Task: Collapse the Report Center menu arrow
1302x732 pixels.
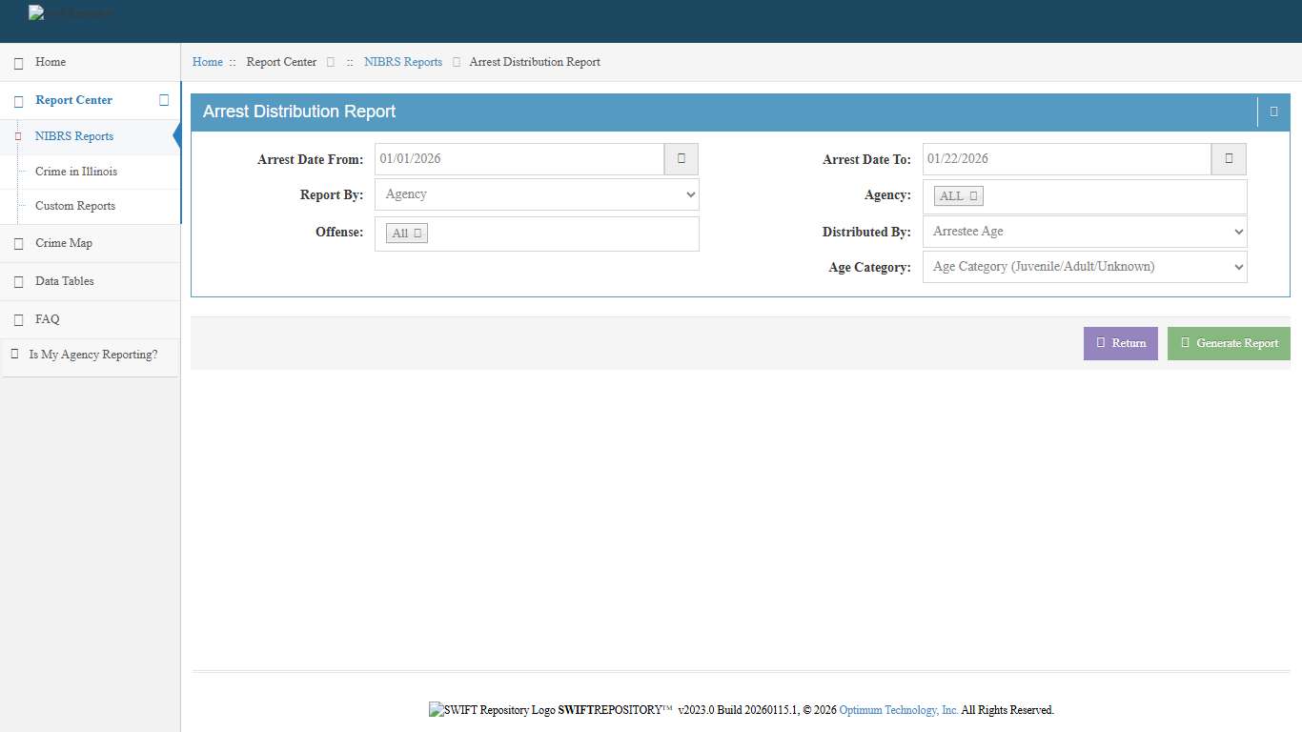Action: tap(164, 100)
